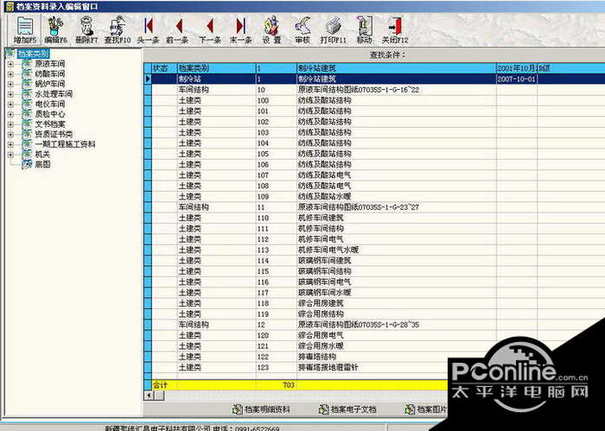Select the 锅炉车间 category label

pyautogui.click(x=50, y=84)
